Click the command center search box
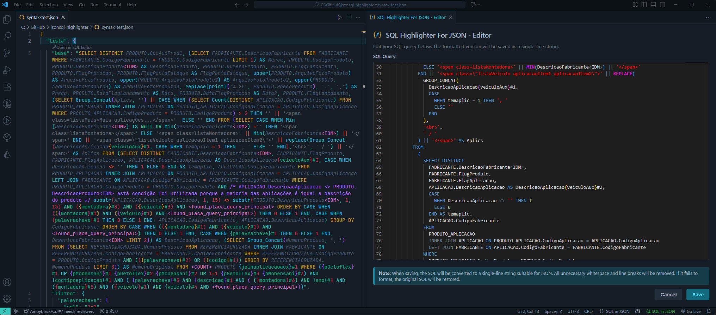The image size is (716, 315). pos(360,5)
